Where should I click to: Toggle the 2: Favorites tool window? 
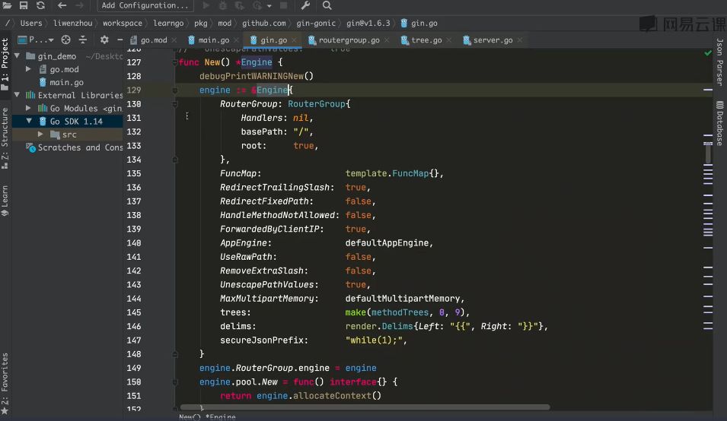(5, 383)
